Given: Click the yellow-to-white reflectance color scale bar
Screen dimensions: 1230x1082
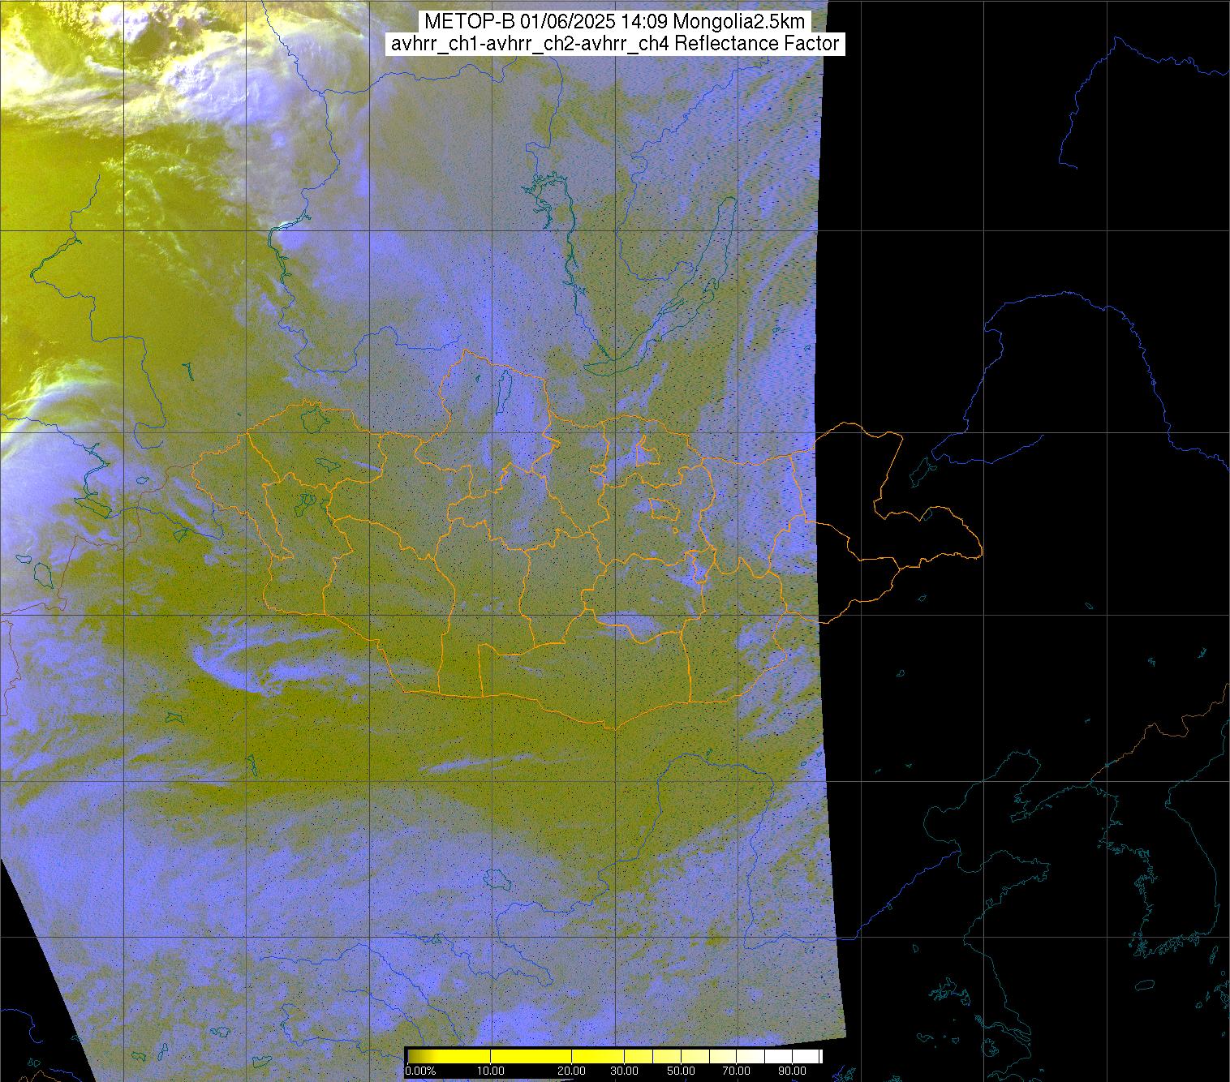Looking at the screenshot, I should [x=613, y=1056].
